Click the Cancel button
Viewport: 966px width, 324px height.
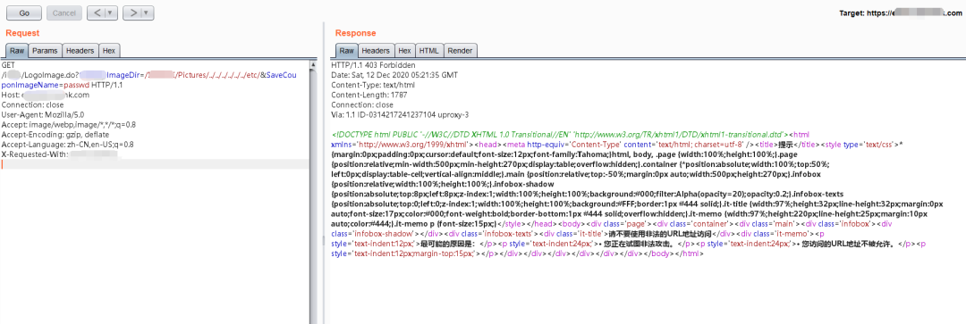click(x=64, y=12)
